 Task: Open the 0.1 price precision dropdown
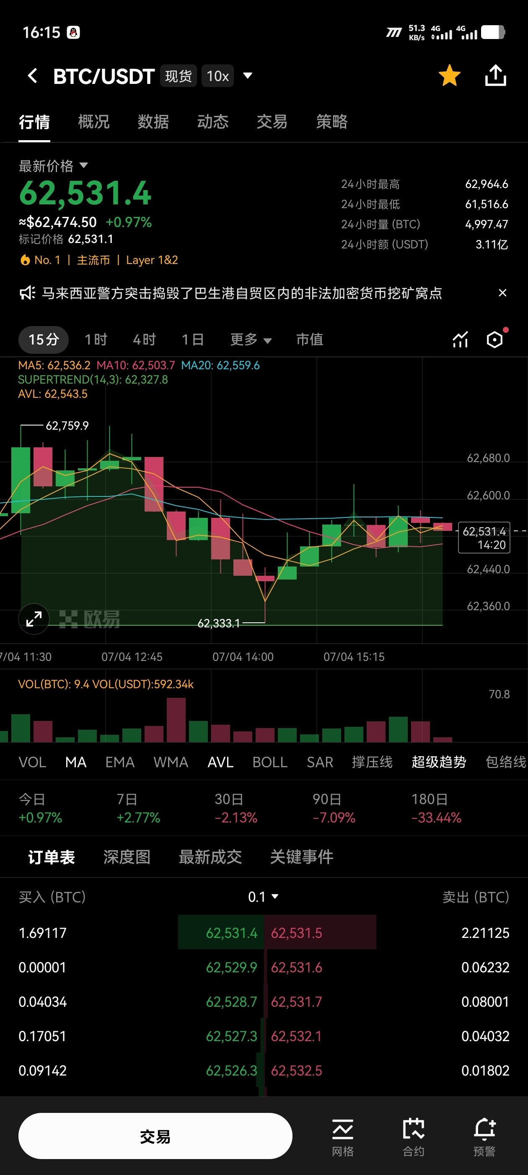pyautogui.click(x=263, y=897)
